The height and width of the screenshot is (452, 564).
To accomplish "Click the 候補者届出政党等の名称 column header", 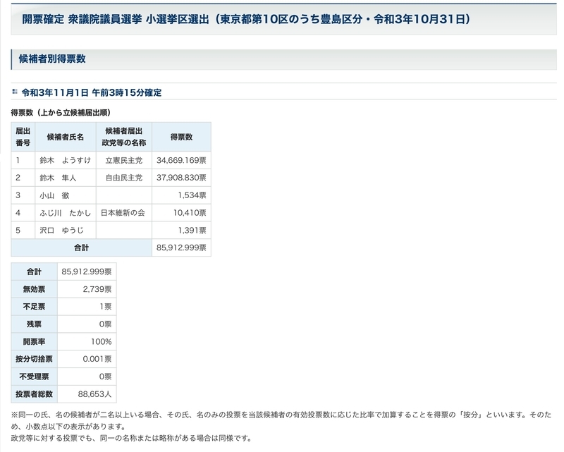I will [x=124, y=137].
